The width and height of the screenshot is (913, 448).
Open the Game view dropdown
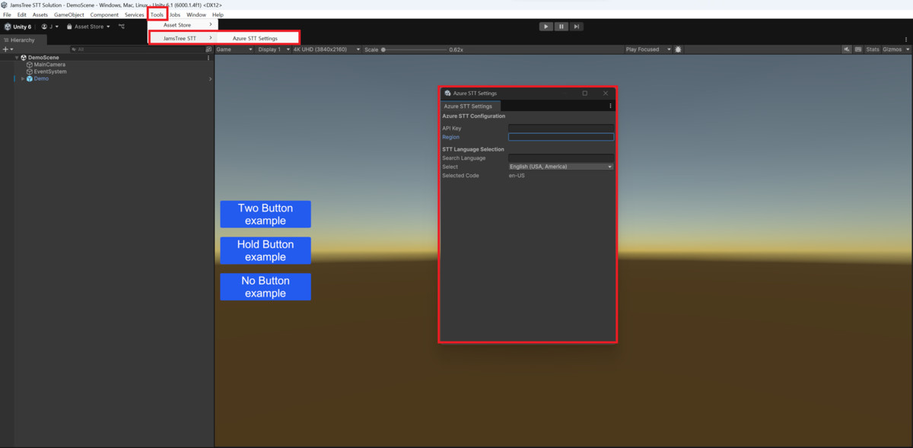point(234,49)
